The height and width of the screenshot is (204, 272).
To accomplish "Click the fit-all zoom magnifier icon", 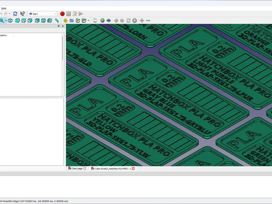I will (2, 21).
